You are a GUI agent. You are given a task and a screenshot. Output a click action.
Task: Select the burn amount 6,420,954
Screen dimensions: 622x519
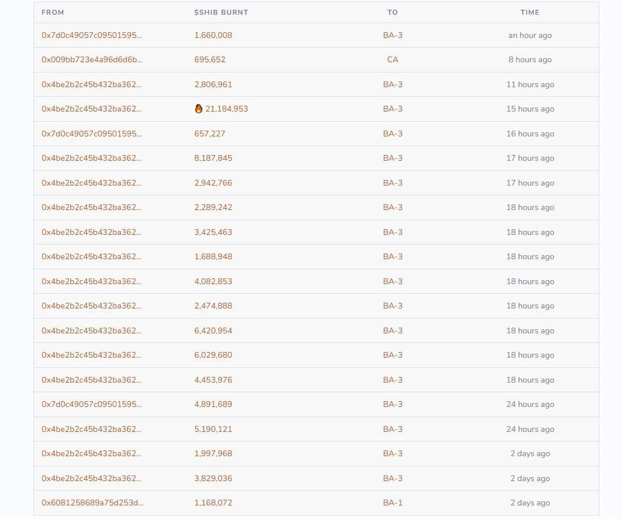pos(213,331)
